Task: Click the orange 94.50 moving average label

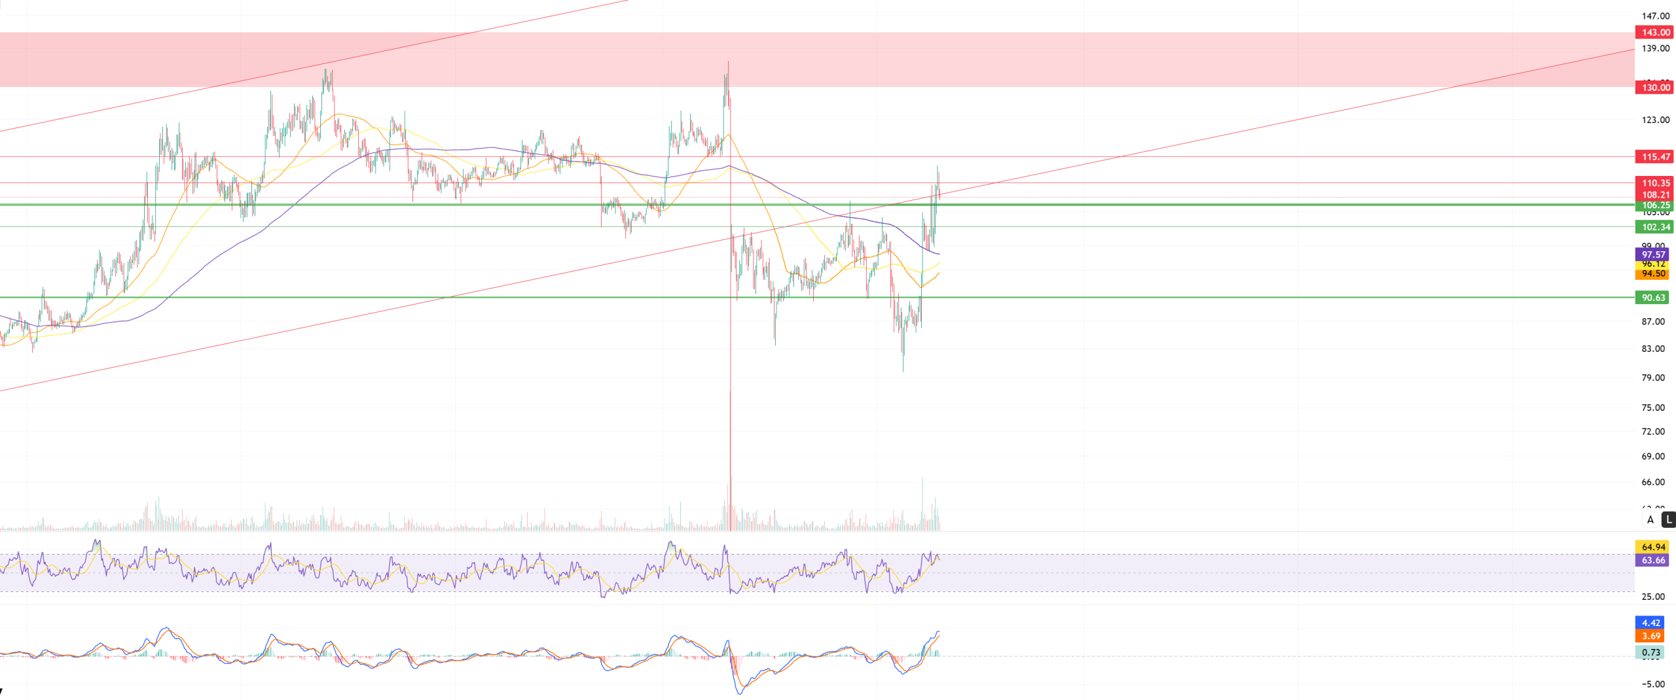Action: 1652,274
